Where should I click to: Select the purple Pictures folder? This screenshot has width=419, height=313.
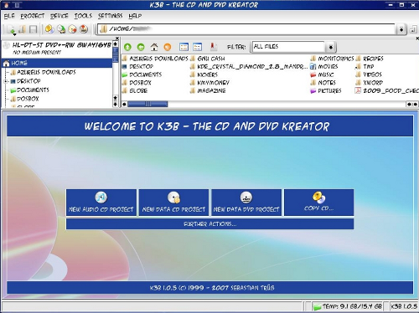pyautogui.click(x=326, y=90)
